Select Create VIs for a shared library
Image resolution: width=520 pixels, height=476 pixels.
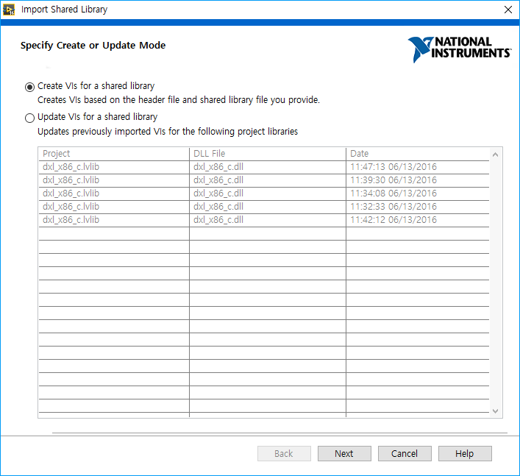tap(30, 87)
